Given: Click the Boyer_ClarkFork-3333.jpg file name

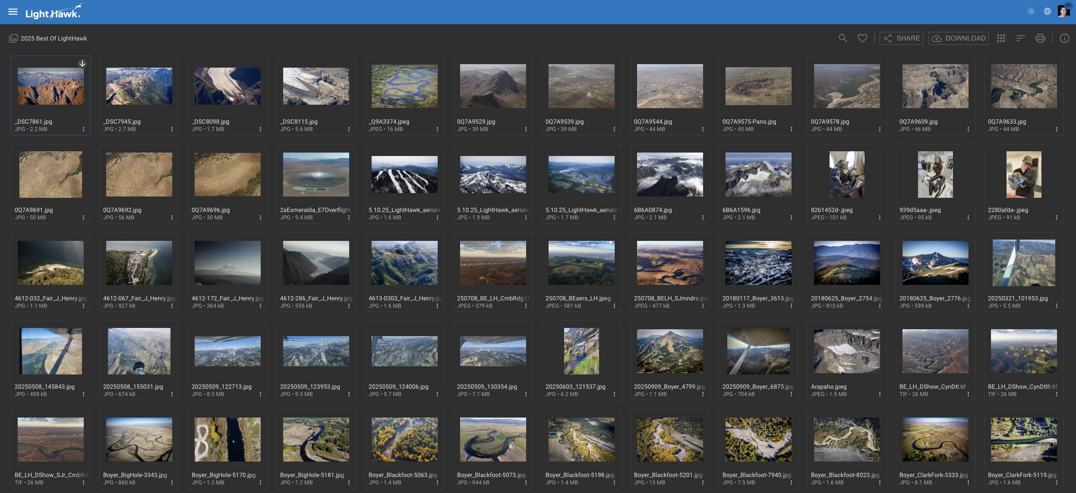Looking at the screenshot, I should pos(934,475).
